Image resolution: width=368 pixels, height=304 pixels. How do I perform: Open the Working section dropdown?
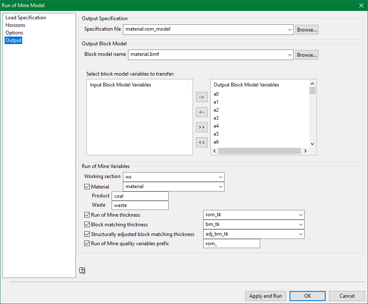point(221,177)
